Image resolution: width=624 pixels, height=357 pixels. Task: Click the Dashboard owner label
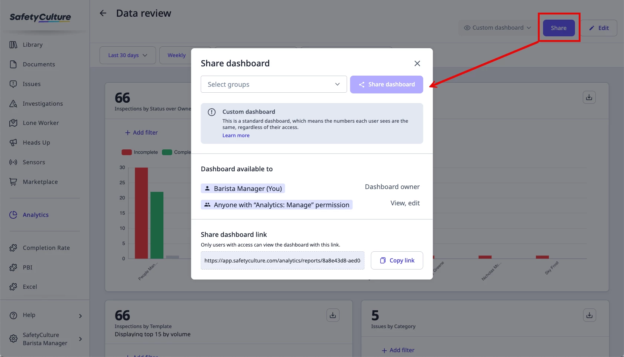click(x=392, y=187)
